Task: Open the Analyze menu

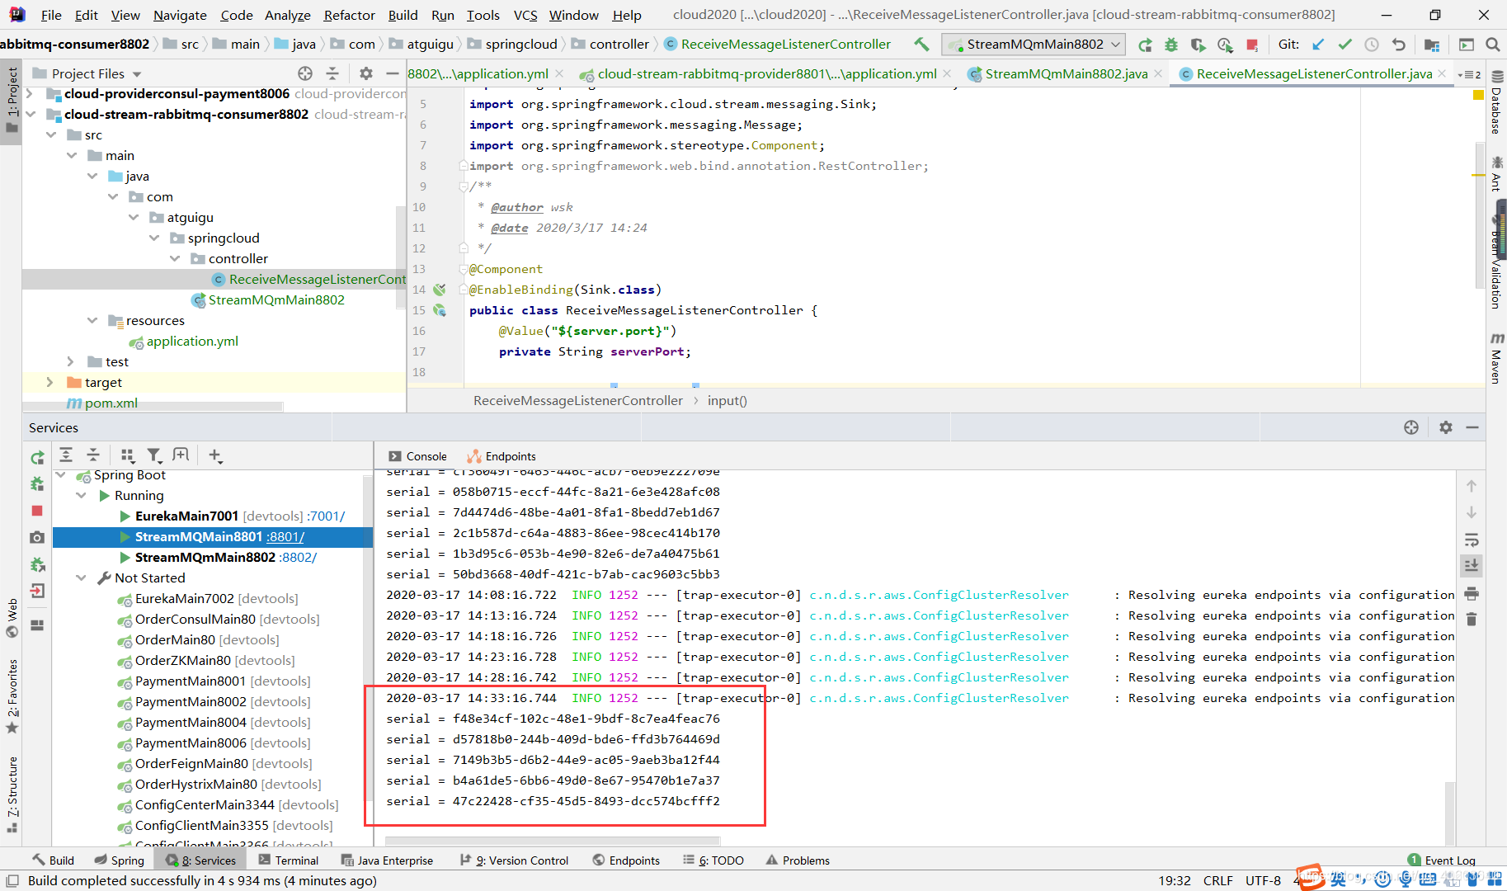Action: point(287,15)
